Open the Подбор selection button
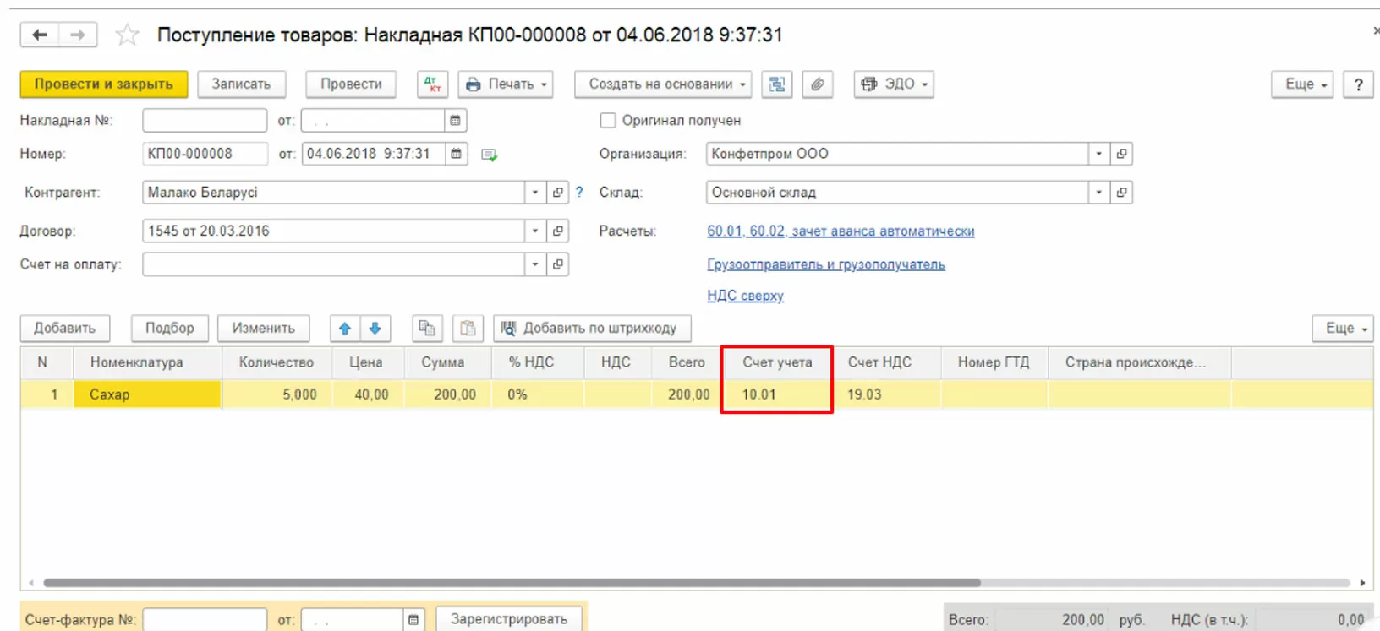 169,329
